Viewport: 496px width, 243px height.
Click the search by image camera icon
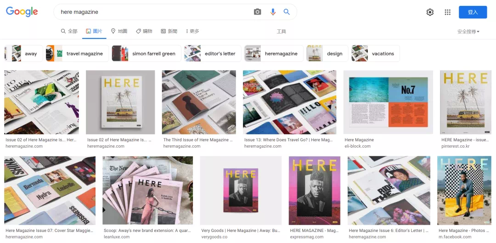point(257,12)
